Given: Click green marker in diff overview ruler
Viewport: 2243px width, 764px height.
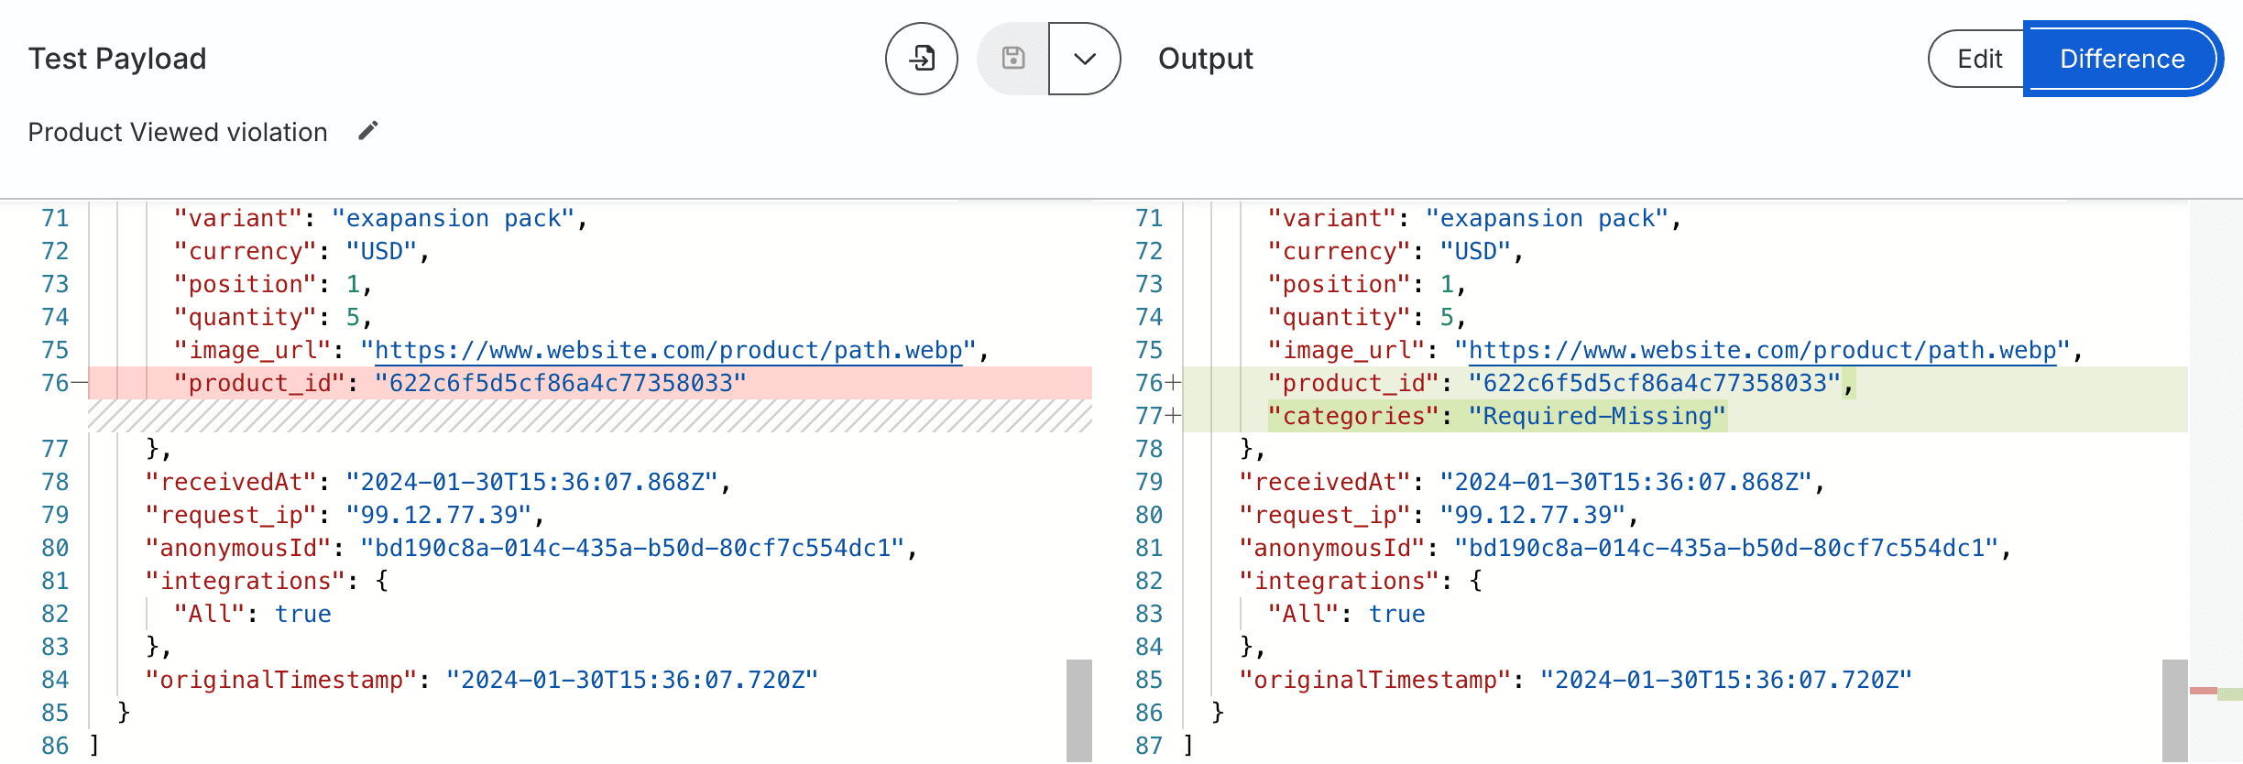Looking at the screenshot, I should pyautogui.click(x=2230, y=694).
